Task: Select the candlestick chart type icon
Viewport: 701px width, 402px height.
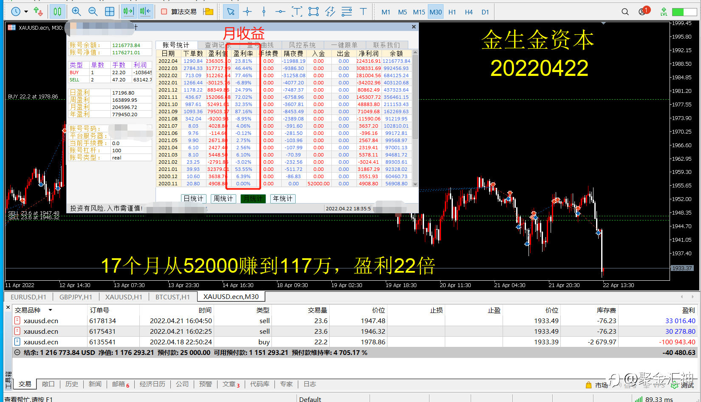Action: click(57, 11)
